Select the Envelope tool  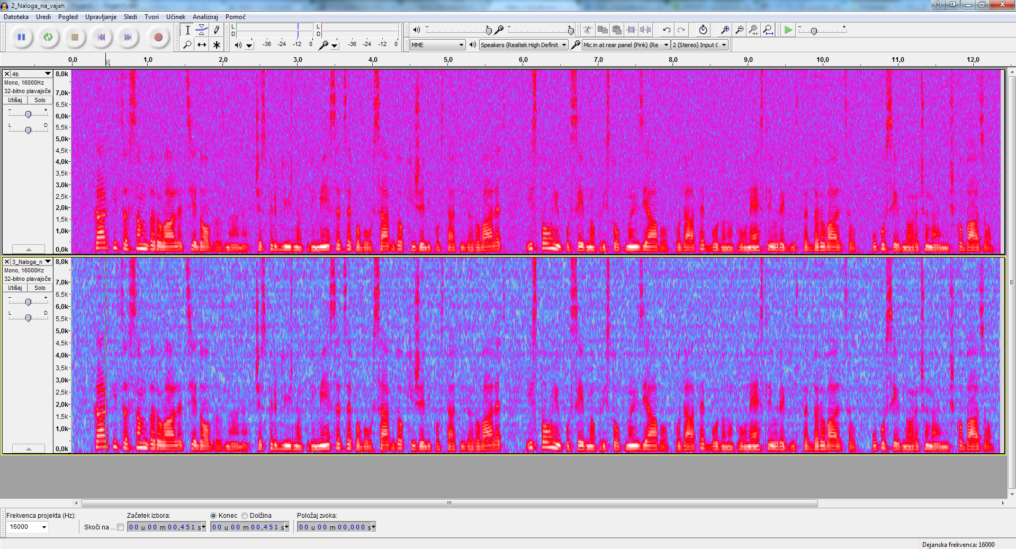(202, 30)
